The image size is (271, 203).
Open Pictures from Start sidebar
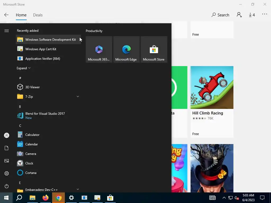(x=7, y=161)
